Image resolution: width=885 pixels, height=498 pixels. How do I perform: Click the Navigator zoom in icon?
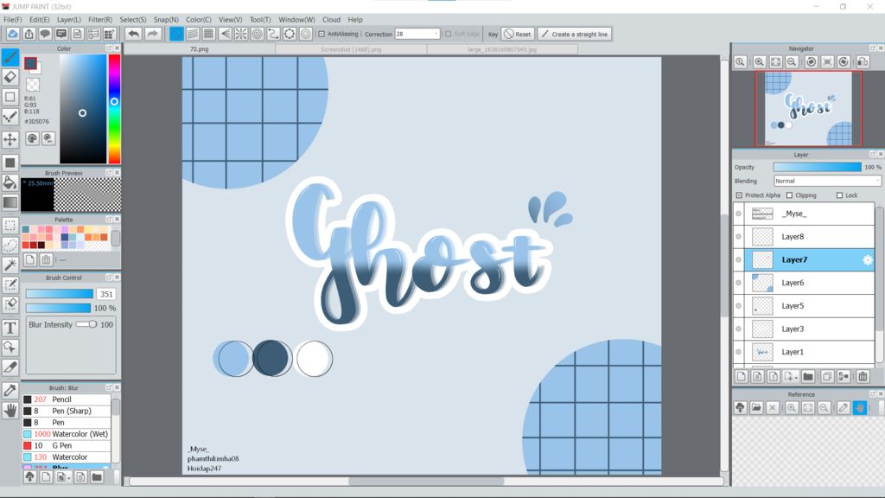tap(759, 62)
